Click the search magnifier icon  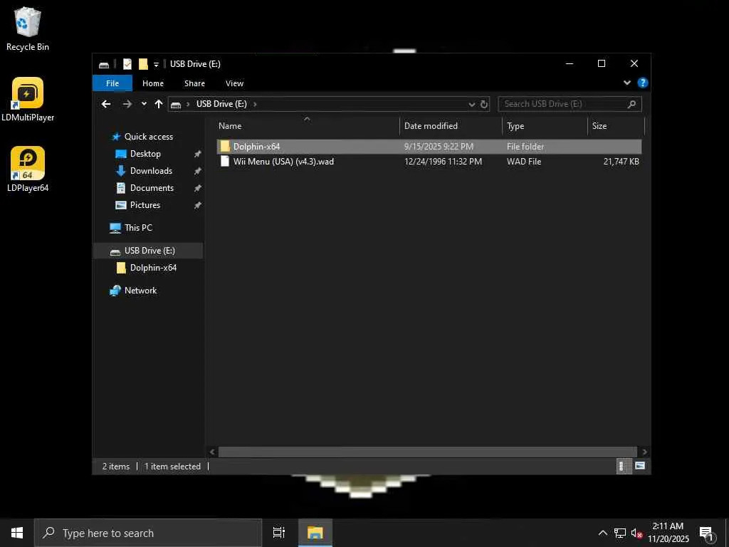(631, 104)
